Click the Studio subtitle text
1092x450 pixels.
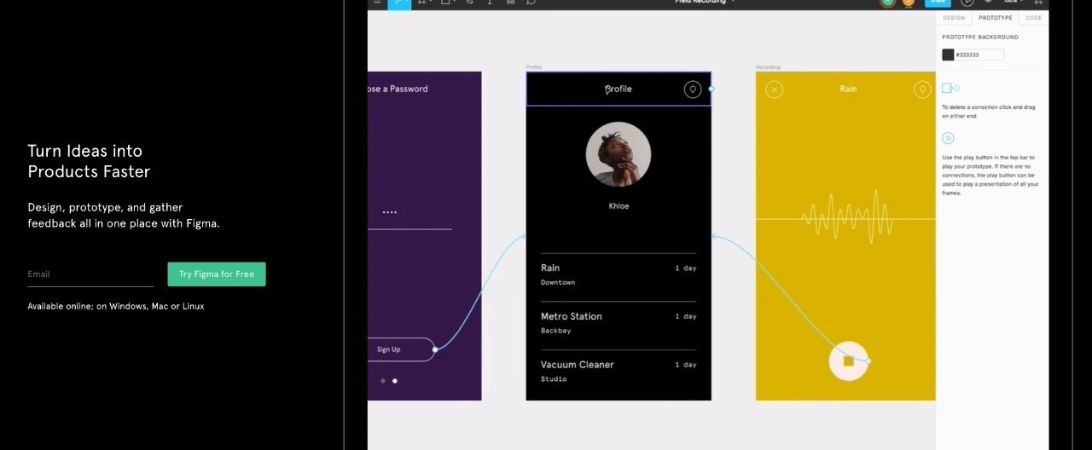click(554, 379)
